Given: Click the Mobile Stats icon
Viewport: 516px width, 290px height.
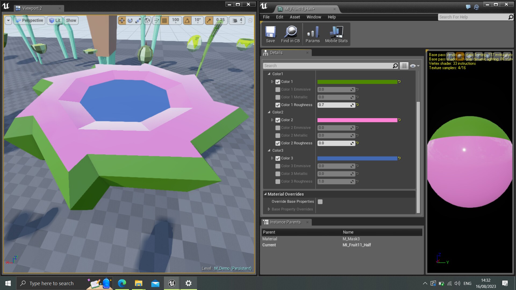Looking at the screenshot, I should click(336, 34).
